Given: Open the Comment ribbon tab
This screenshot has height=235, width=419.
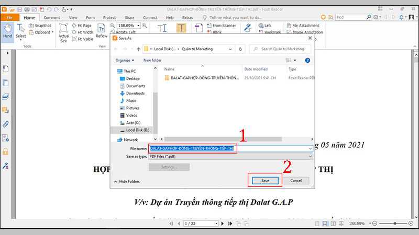Looking at the screenshot, I should tap(51, 17).
